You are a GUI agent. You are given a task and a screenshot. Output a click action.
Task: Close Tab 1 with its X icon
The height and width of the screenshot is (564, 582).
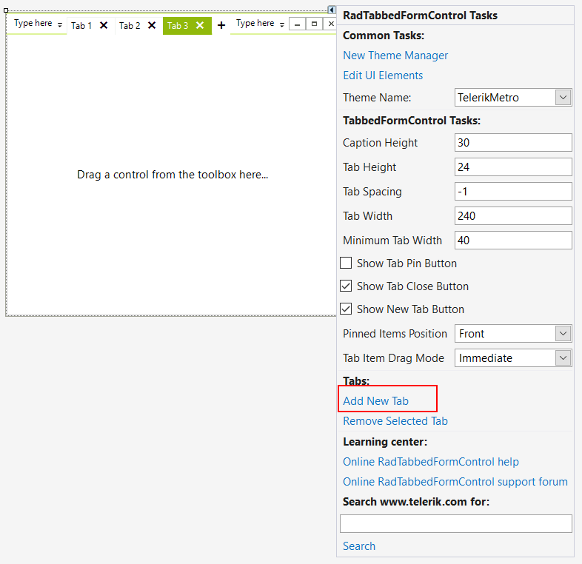104,25
